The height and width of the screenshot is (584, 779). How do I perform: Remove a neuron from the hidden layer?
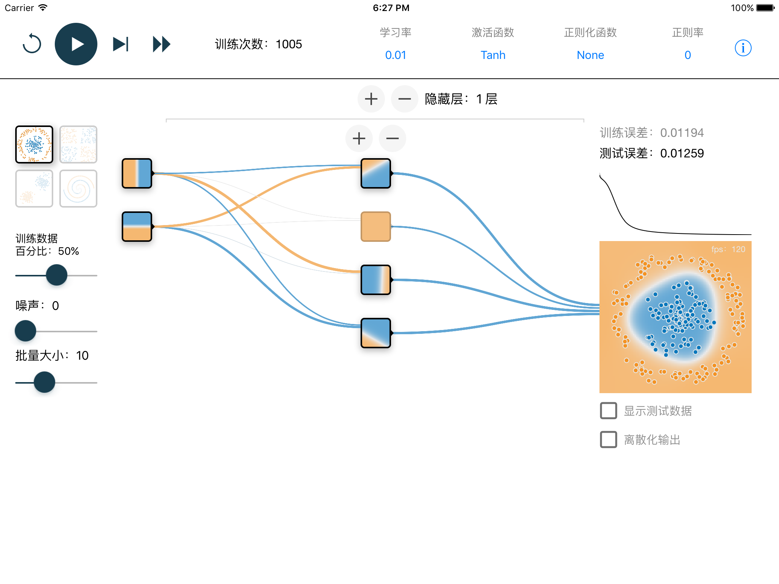(x=392, y=138)
